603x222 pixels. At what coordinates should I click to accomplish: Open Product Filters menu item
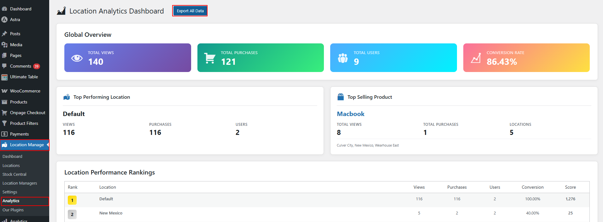point(25,123)
